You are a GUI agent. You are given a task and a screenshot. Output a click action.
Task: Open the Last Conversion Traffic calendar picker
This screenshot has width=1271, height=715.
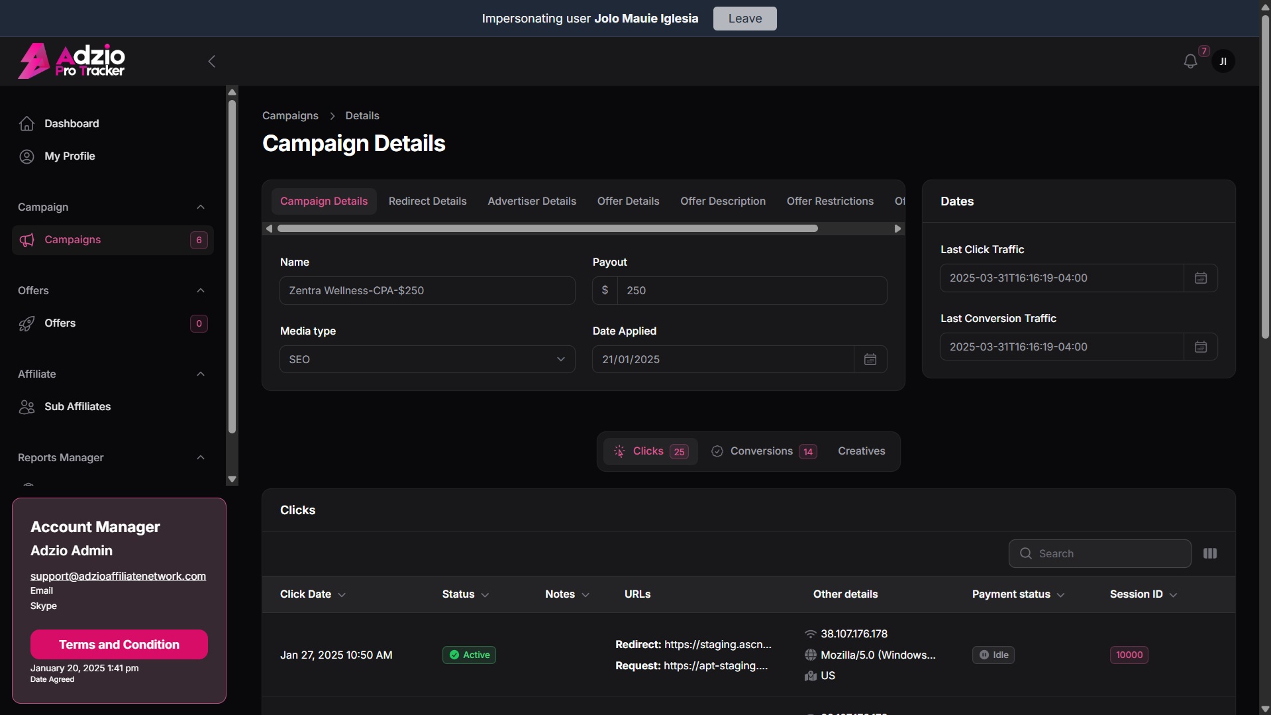coord(1200,347)
